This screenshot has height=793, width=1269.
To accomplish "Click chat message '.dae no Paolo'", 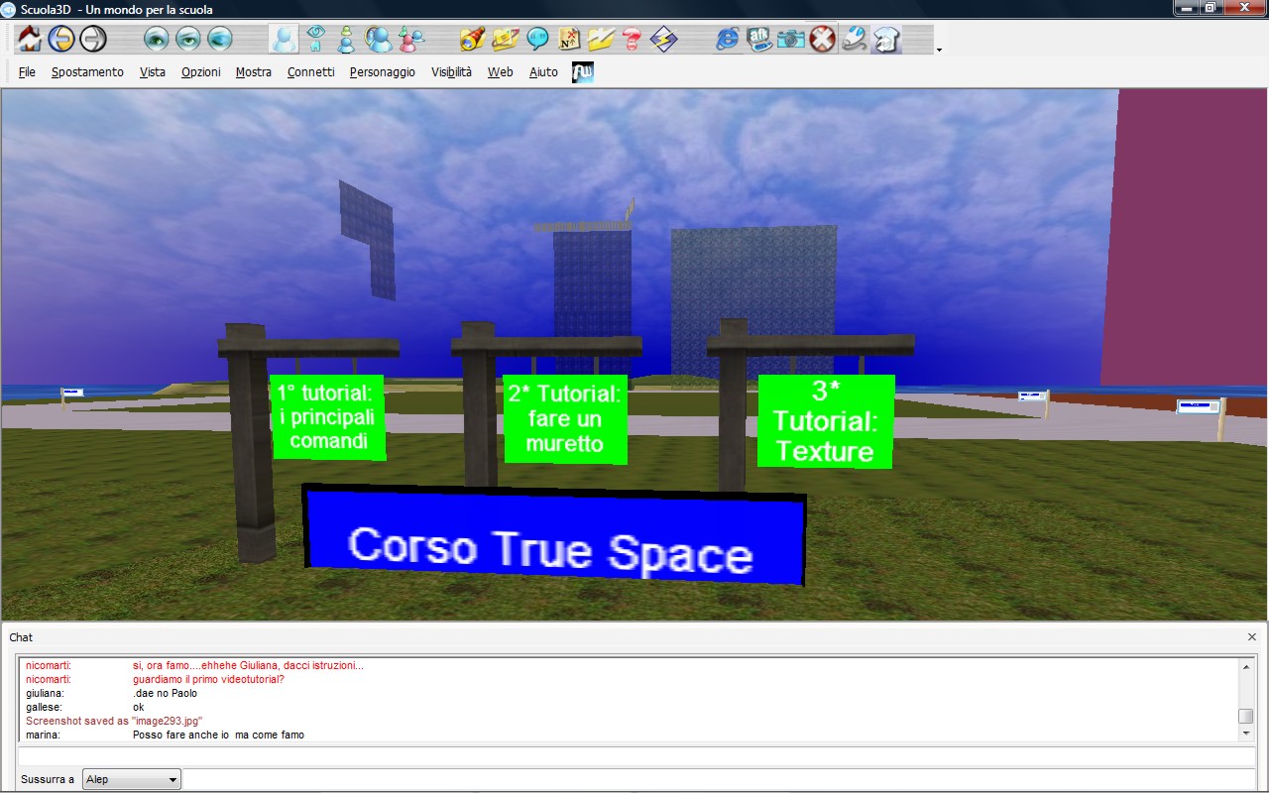I will (165, 693).
